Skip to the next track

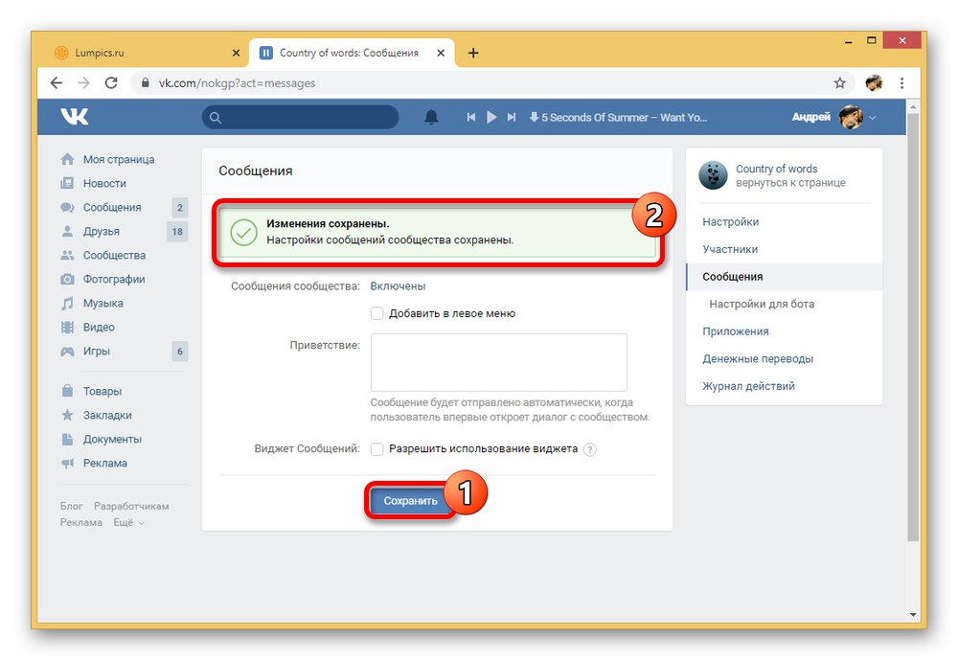click(512, 117)
